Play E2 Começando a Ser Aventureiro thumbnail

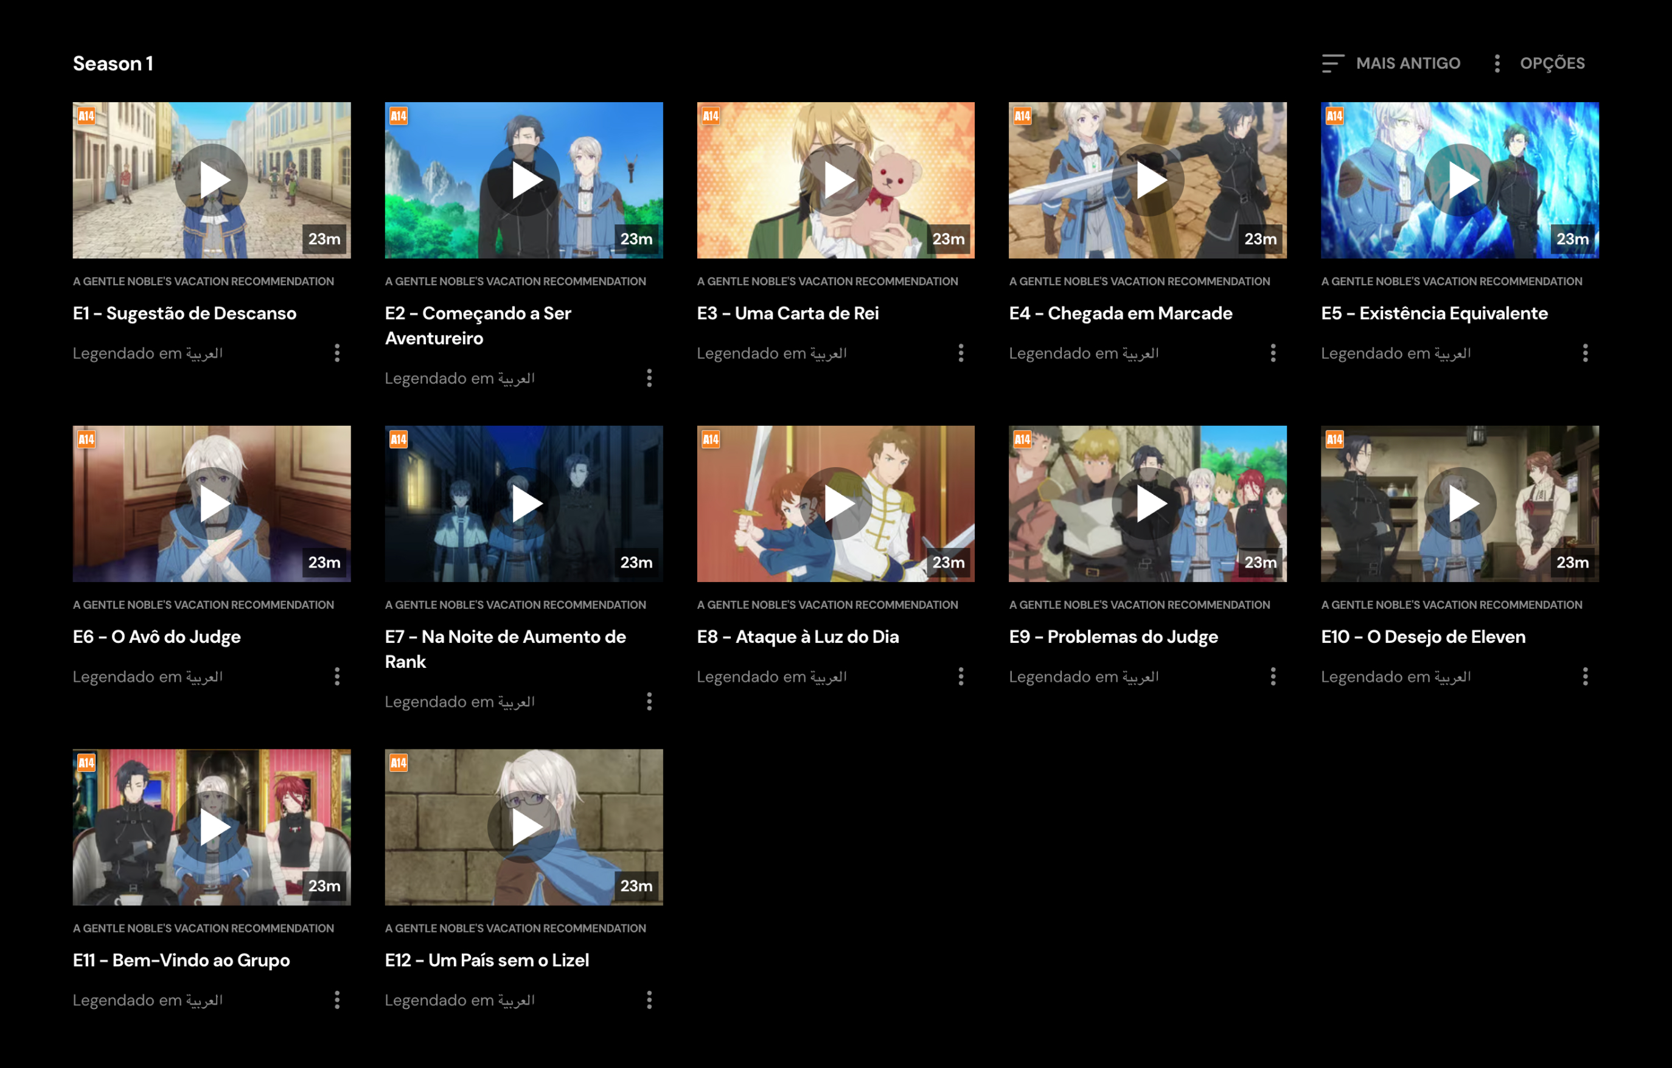point(523,181)
